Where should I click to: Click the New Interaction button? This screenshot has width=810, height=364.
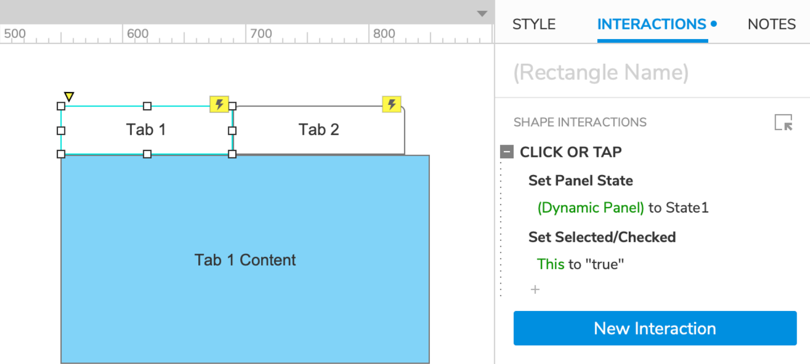(655, 328)
